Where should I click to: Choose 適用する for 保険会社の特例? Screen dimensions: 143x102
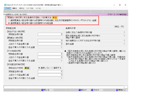(56, 68)
